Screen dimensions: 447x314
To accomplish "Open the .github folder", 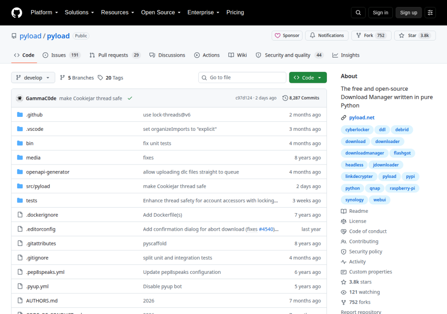I will [34, 115].
